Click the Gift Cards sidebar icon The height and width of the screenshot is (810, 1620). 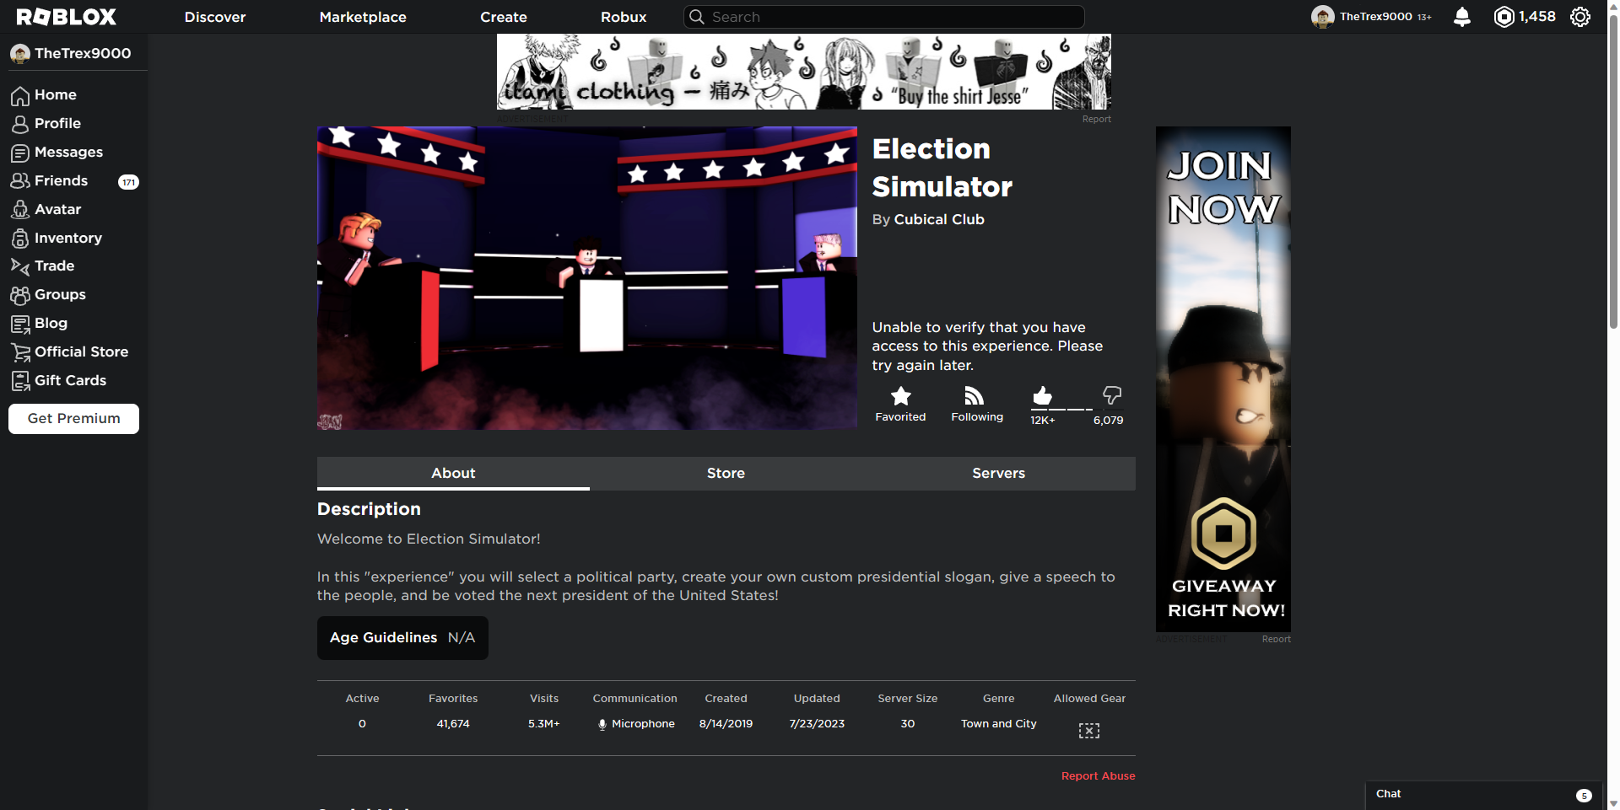[x=20, y=381]
